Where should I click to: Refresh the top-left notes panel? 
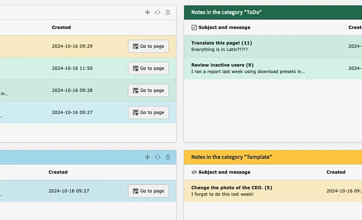point(158,12)
